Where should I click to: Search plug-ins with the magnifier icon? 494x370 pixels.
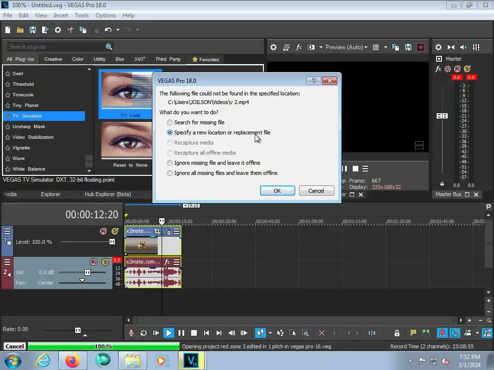[x=109, y=47]
